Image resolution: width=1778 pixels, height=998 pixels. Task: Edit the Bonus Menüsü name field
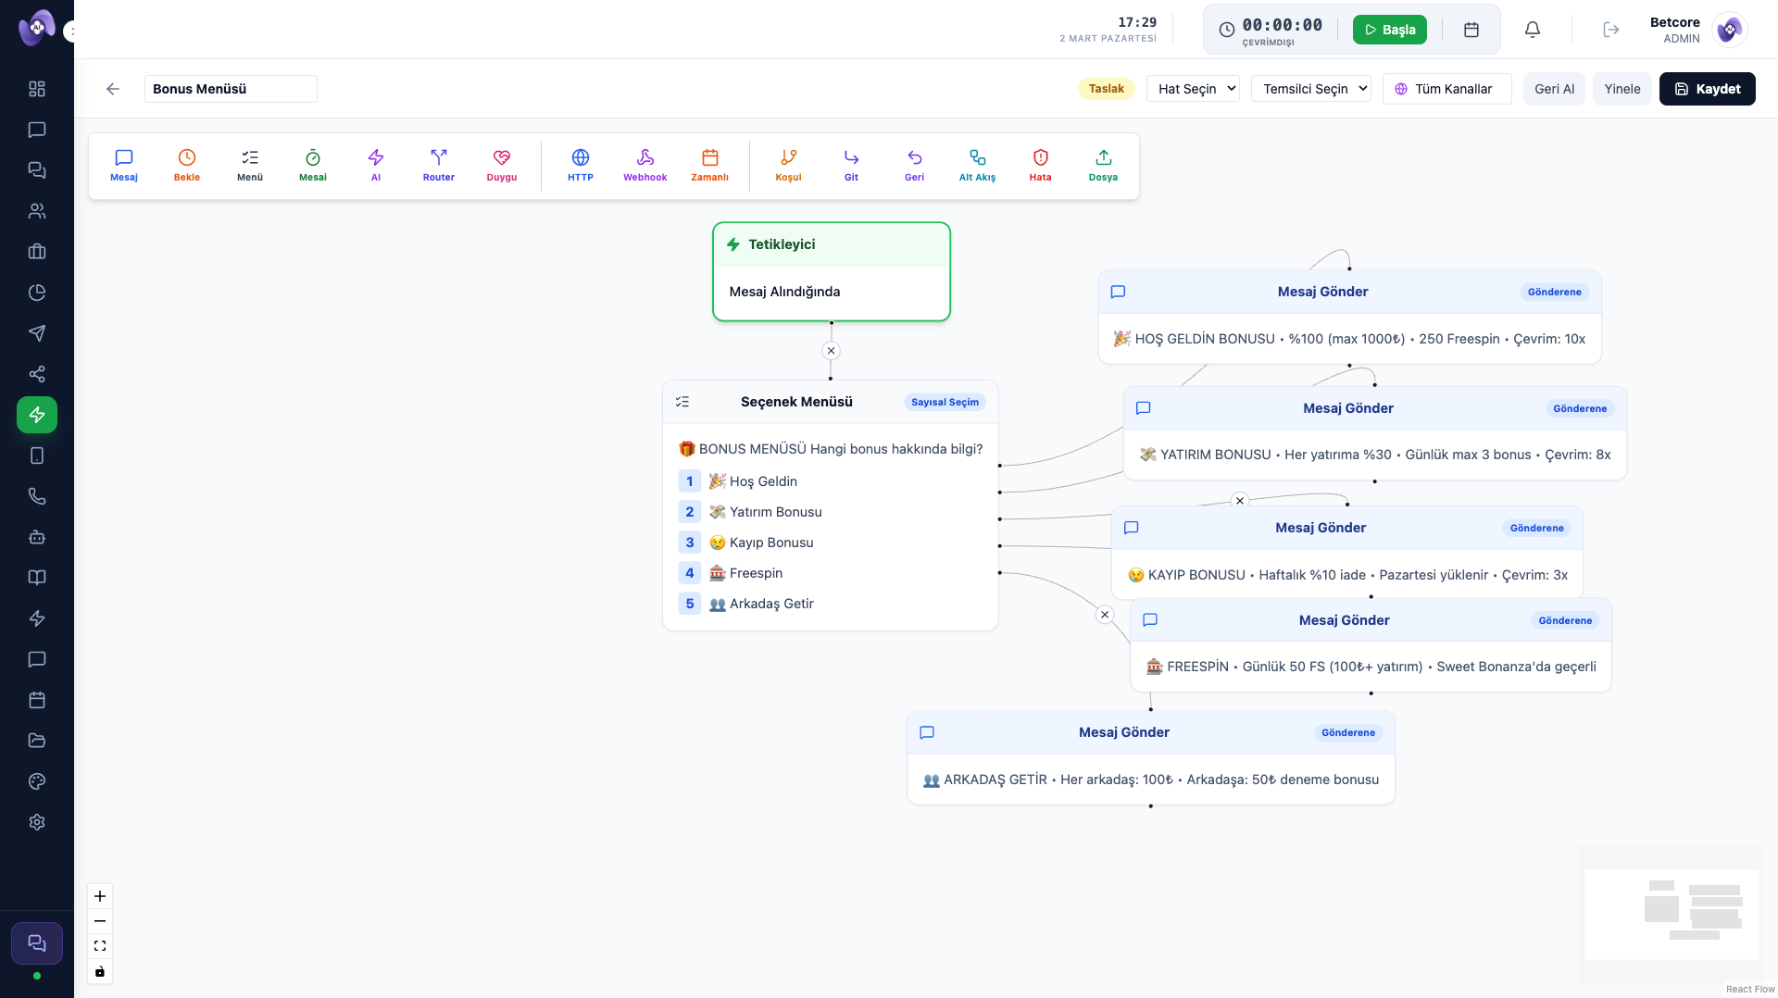coord(231,88)
